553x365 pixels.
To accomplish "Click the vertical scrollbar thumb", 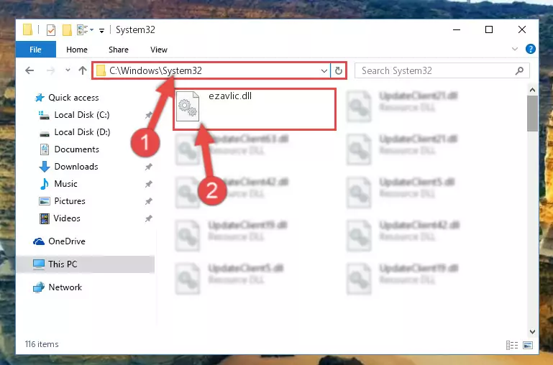I will point(532,114).
